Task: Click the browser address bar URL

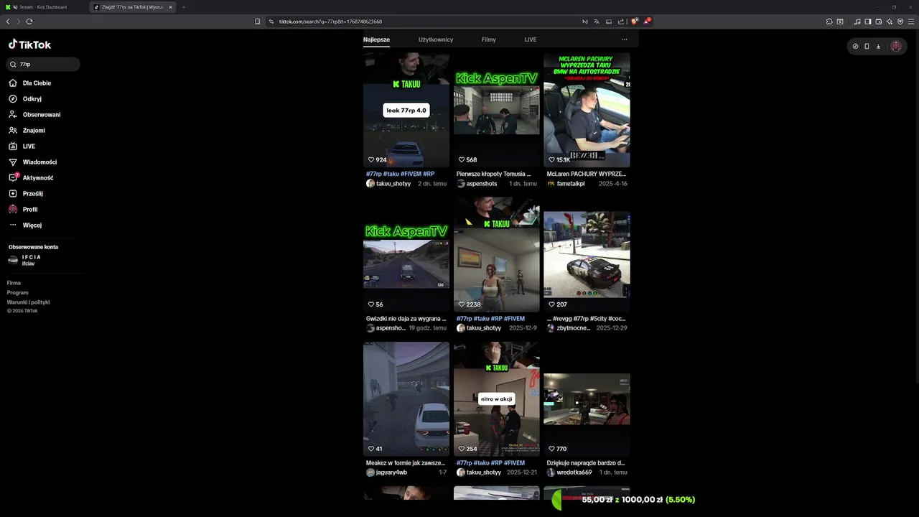Action: coord(330,22)
